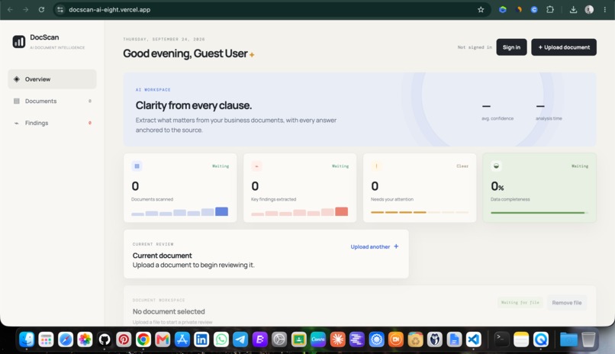Click the 0% Data completeness value
This screenshot has height=354, width=615.
tap(497, 186)
